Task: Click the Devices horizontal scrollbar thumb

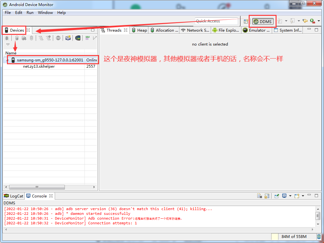Action: point(37,187)
